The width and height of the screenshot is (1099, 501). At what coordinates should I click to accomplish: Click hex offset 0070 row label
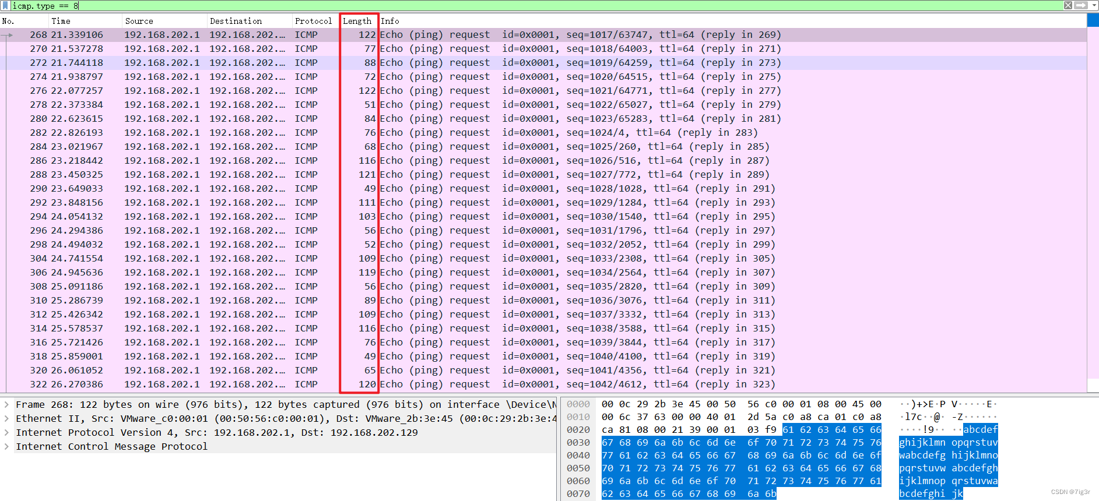578,494
